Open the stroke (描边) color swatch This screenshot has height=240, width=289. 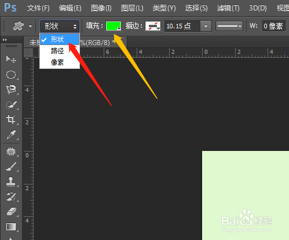[153, 26]
